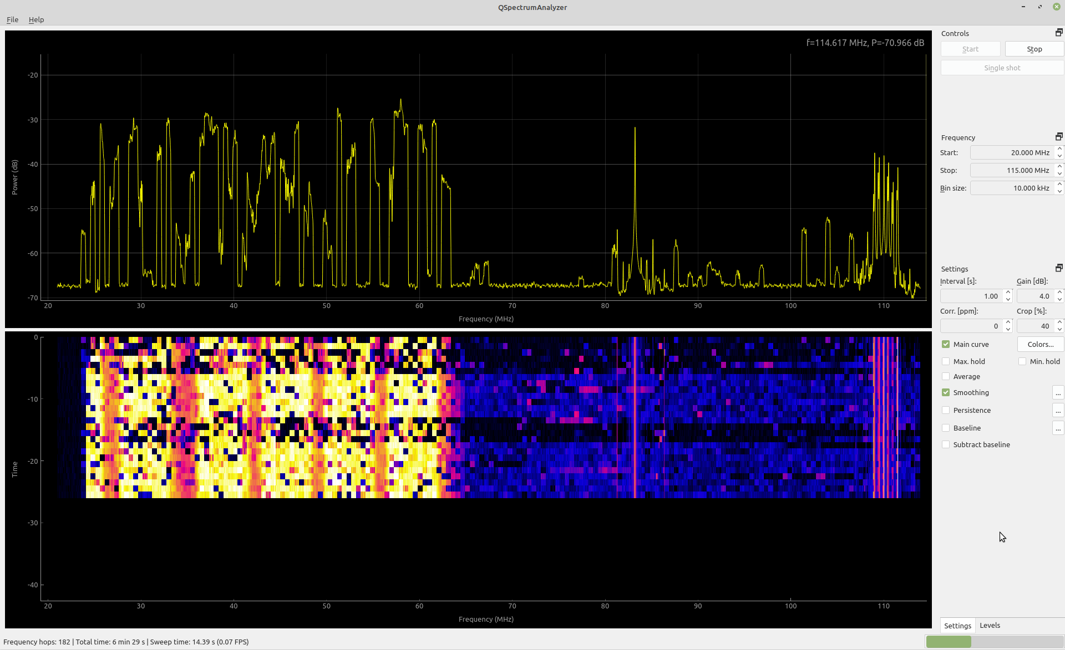Screen dimensions: 1065x650
Task: Click the Corr. ppm input field
Action: click(971, 326)
